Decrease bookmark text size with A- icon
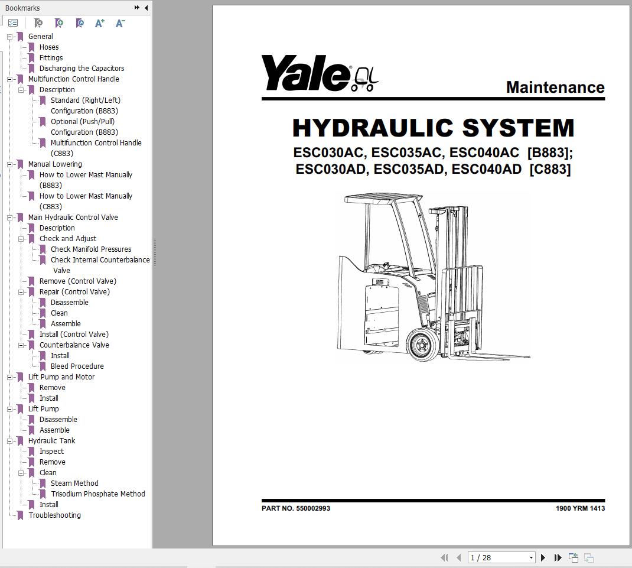632x568 pixels. coord(120,23)
